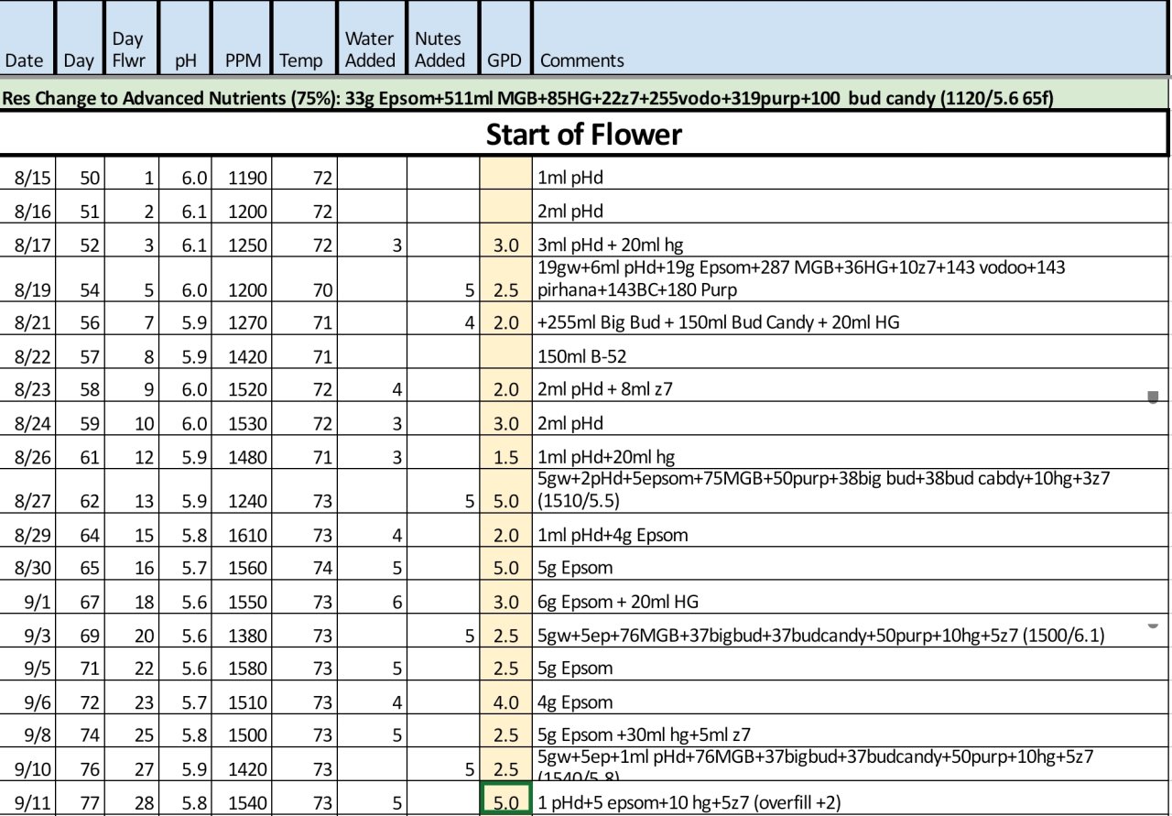1172x816 pixels.
Task: Select the "Temp" header cell
Action: (305, 38)
